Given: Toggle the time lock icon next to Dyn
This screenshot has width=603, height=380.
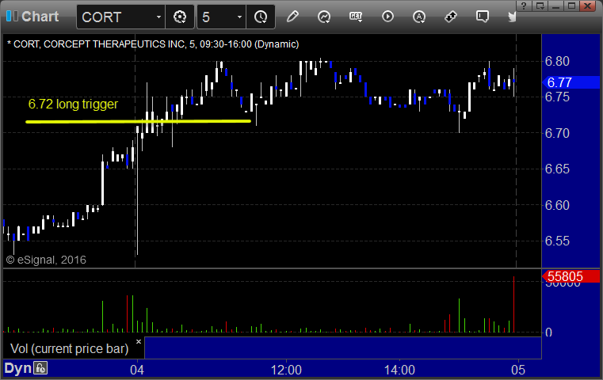Looking at the screenshot, I should (x=40, y=368).
